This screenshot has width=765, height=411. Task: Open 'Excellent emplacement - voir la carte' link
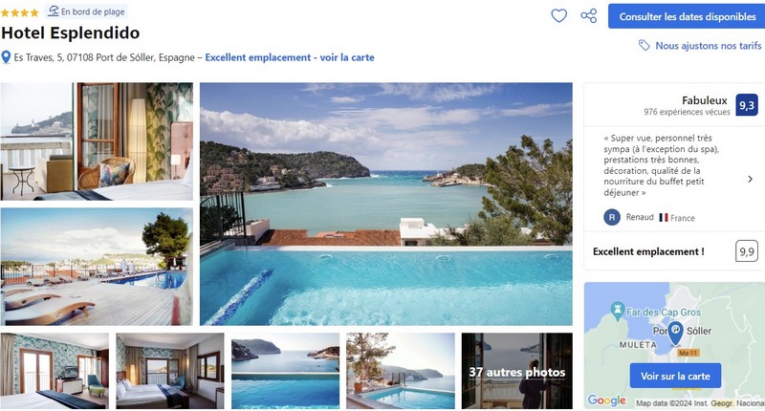click(290, 57)
